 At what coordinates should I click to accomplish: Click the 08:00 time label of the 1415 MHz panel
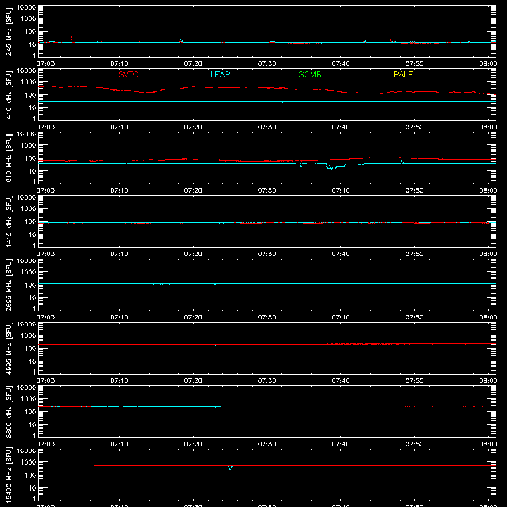coord(488,254)
